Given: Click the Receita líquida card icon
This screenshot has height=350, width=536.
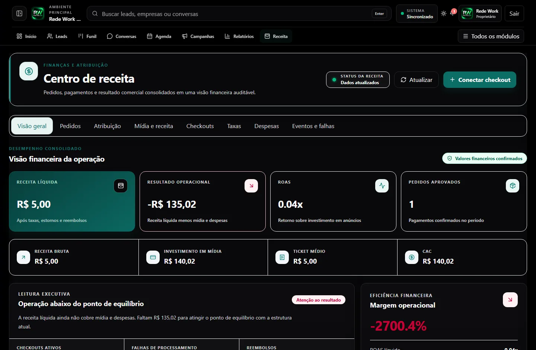Looking at the screenshot, I should 121,185.
